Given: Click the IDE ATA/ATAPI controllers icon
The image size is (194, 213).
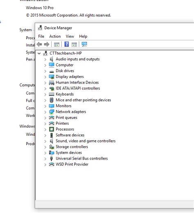Looking at the screenshot, I should 52,89.
